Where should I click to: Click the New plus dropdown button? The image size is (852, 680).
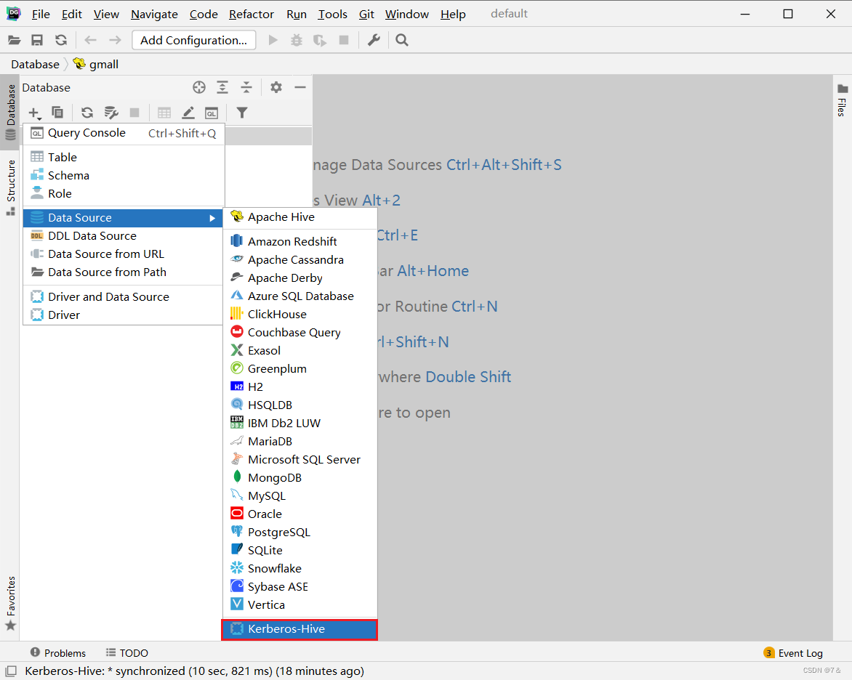34,113
